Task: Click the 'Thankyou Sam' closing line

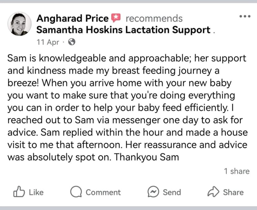Action: coord(147,157)
